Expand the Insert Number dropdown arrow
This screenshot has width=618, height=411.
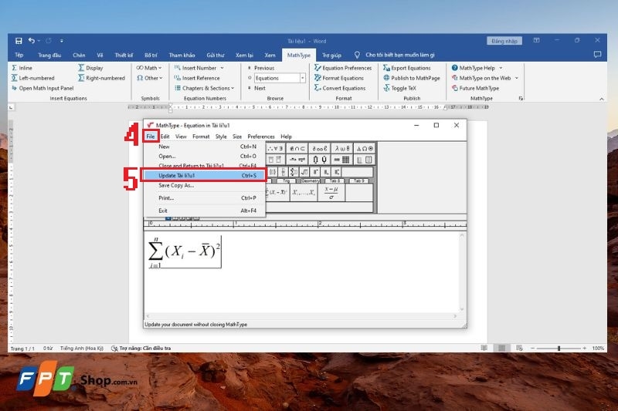(222, 68)
